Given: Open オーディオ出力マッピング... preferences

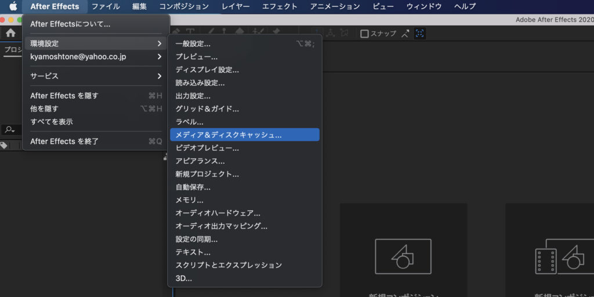Looking at the screenshot, I should [x=245, y=226].
